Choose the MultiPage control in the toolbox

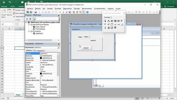(x=122, y=24)
